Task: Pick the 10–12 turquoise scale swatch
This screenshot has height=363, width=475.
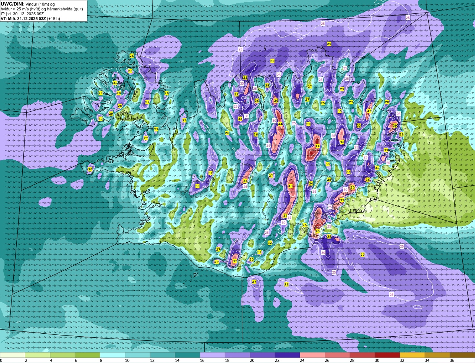Action: [137, 355]
